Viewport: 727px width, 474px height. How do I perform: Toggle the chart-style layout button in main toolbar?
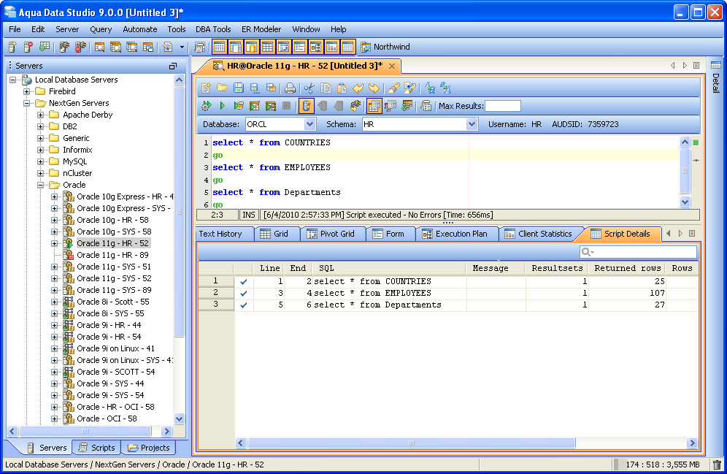331,47
